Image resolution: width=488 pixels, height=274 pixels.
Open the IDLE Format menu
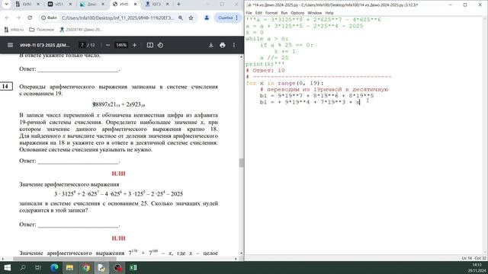point(271,13)
